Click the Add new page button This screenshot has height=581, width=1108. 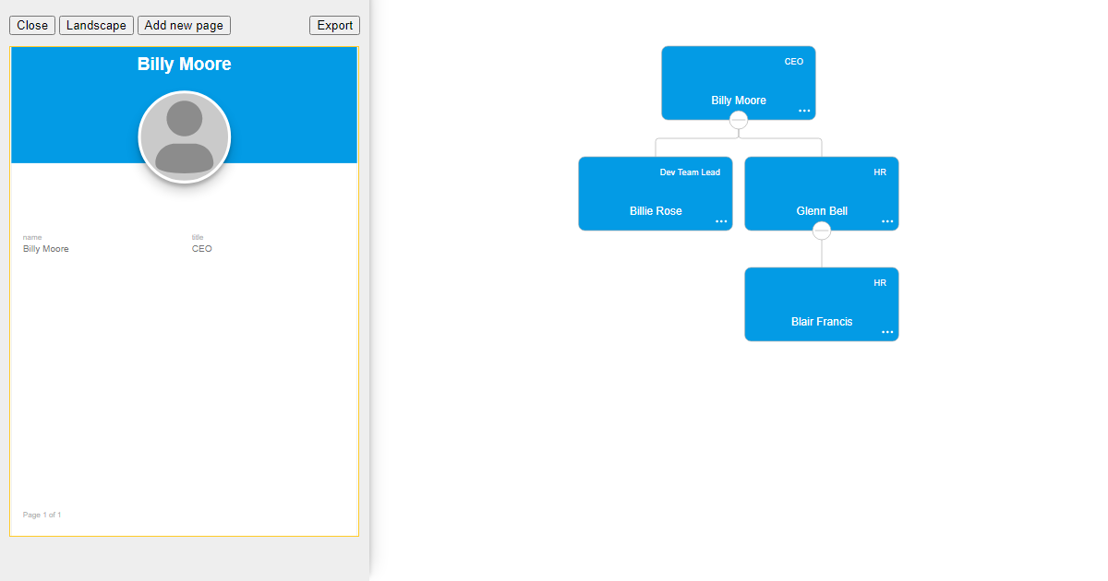coord(184,25)
